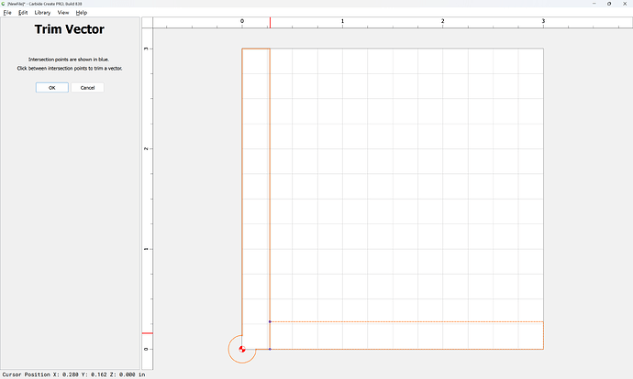The width and height of the screenshot is (633, 379).
Task: Maximize the Carbide Create window
Action: tap(609, 4)
